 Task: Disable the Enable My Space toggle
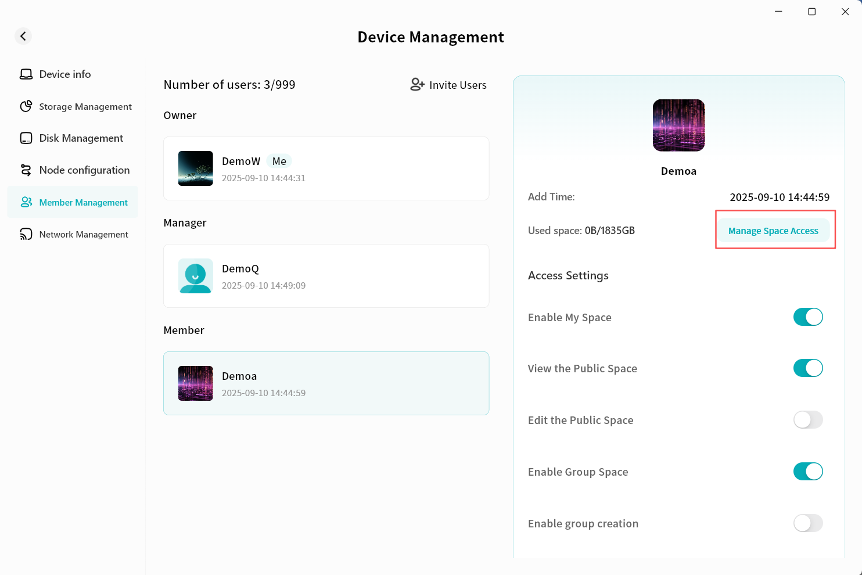click(808, 317)
